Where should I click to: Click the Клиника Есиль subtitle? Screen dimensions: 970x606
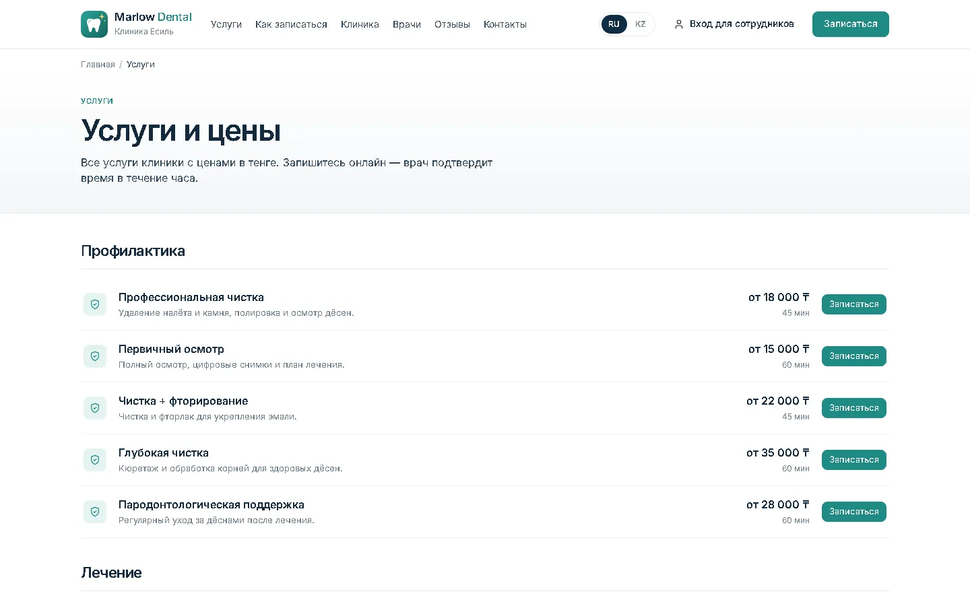(144, 32)
